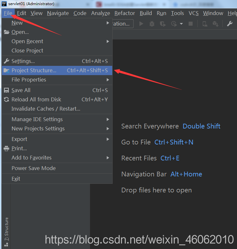The width and height of the screenshot is (237, 249).
Task: Open the View menu
Action: [36, 13]
